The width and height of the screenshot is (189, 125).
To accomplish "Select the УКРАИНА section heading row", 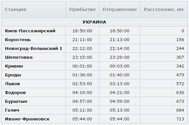I will [94, 22].
